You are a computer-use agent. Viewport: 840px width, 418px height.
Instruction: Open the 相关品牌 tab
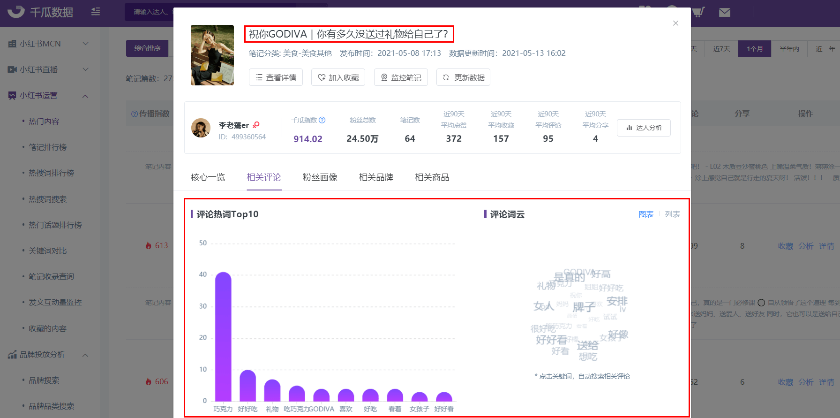[376, 177]
